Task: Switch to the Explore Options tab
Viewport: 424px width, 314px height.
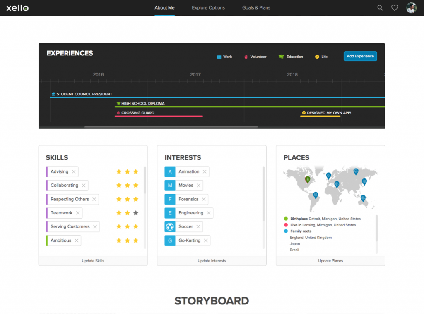Action: coord(208,8)
